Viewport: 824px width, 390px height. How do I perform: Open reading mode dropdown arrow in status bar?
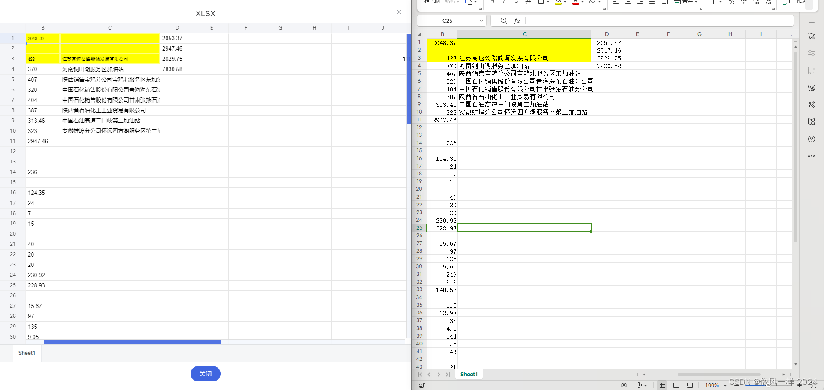pos(645,385)
